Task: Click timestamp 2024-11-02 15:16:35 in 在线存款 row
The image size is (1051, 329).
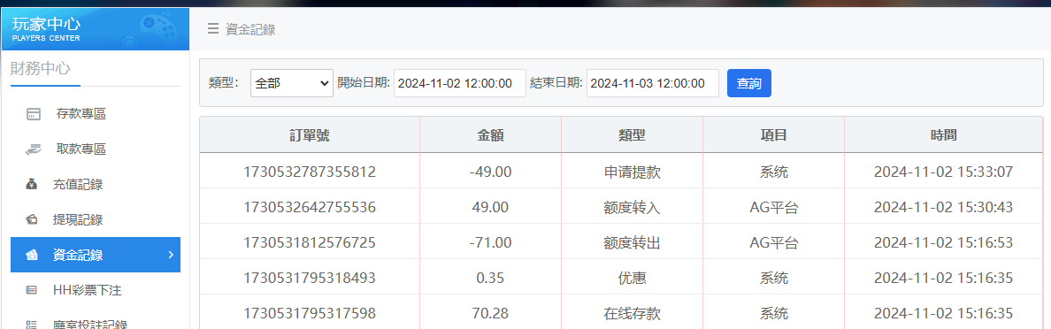Action: (943, 312)
